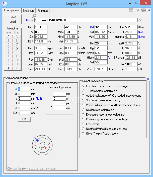This screenshot has height=177, width=153.
Task: Click the blue Dd link label
Action: (x=92, y=27)
